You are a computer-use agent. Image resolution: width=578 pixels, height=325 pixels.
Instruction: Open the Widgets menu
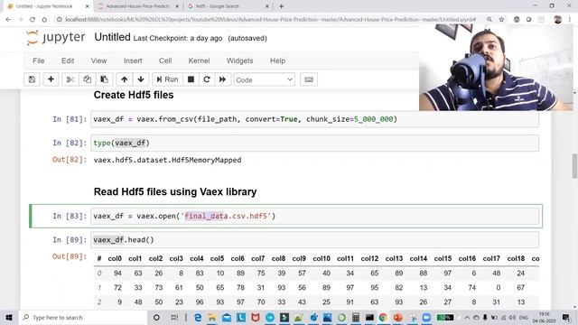(239, 60)
